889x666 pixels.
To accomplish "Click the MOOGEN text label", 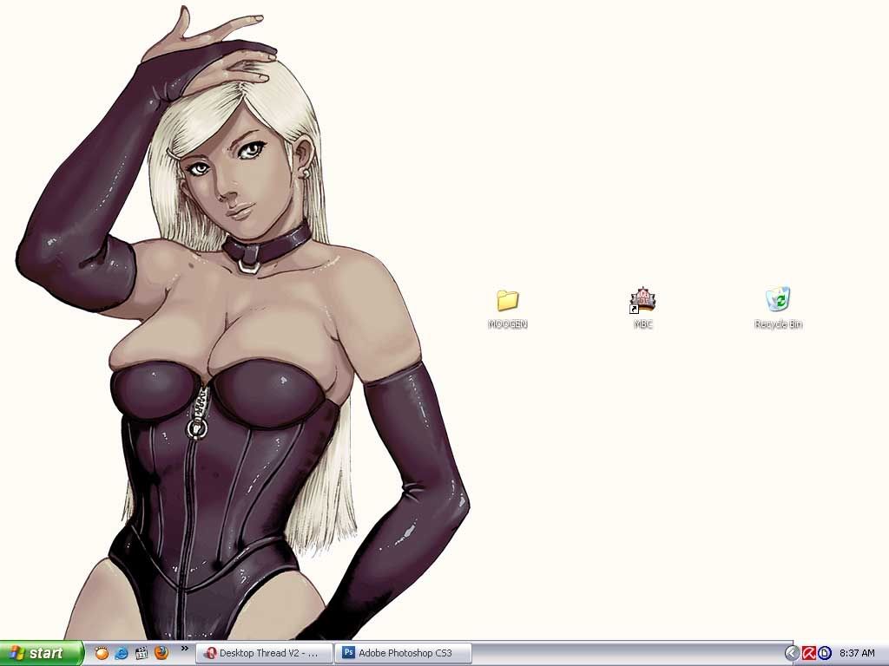I will 508,324.
